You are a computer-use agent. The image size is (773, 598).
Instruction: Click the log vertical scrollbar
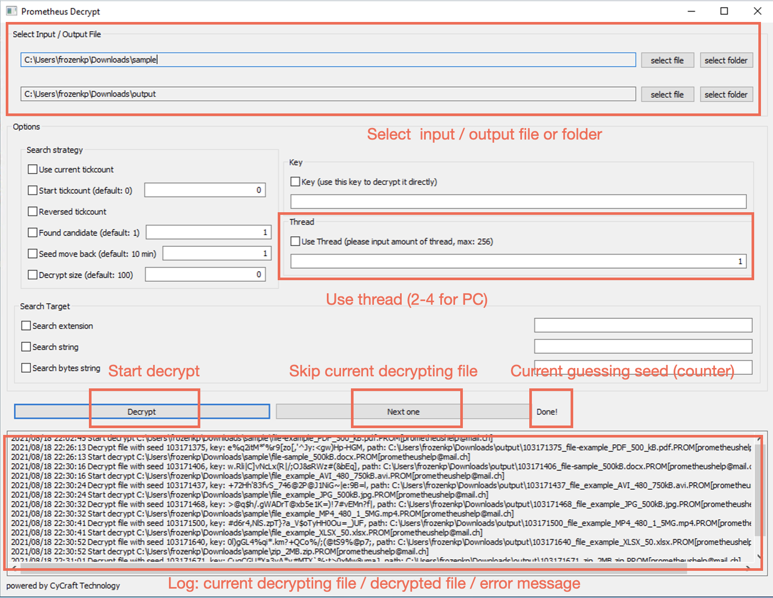click(759, 490)
